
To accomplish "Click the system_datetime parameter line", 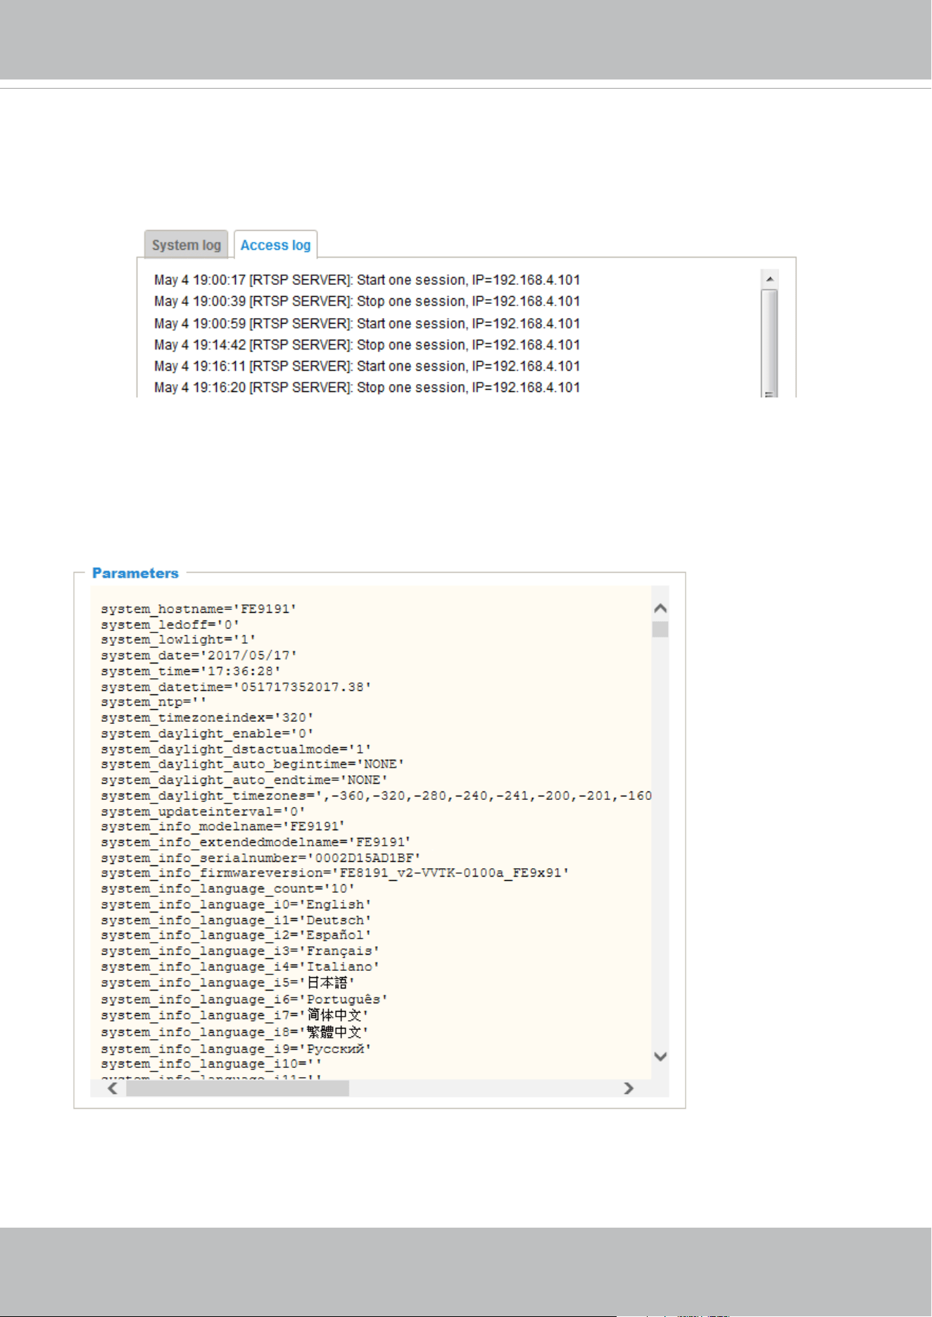I will coord(236,687).
